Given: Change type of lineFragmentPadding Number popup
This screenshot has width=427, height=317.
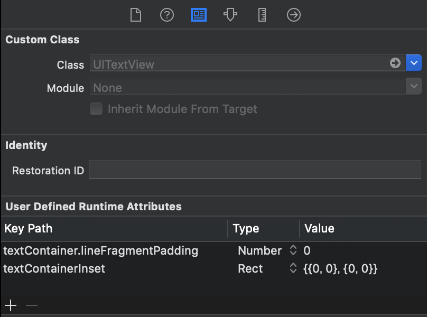Looking at the screenshot, I should (x=293, y=250).
